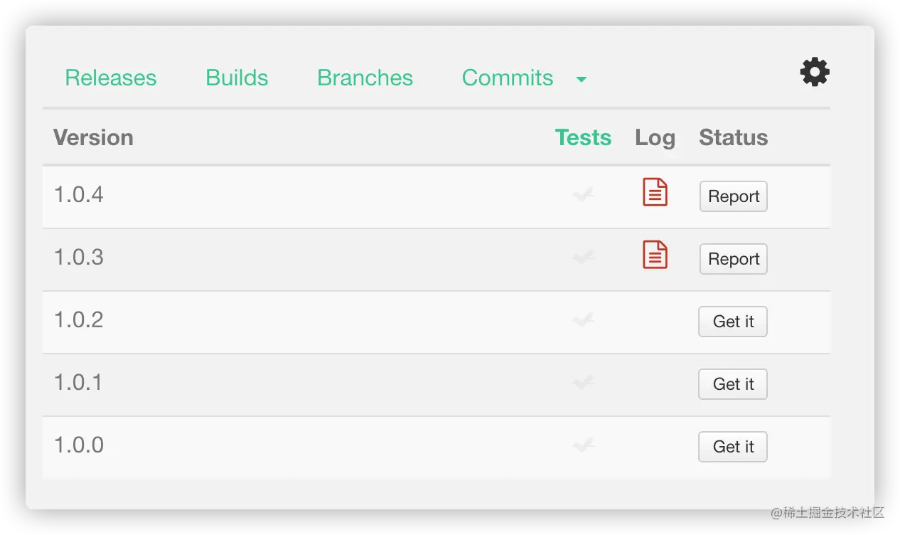Open the settings gear icon
900x535 pixels.
point(815,72)
